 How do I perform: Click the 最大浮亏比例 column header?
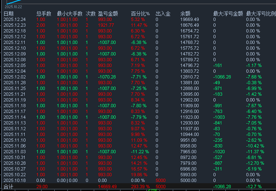coord(260,14)
